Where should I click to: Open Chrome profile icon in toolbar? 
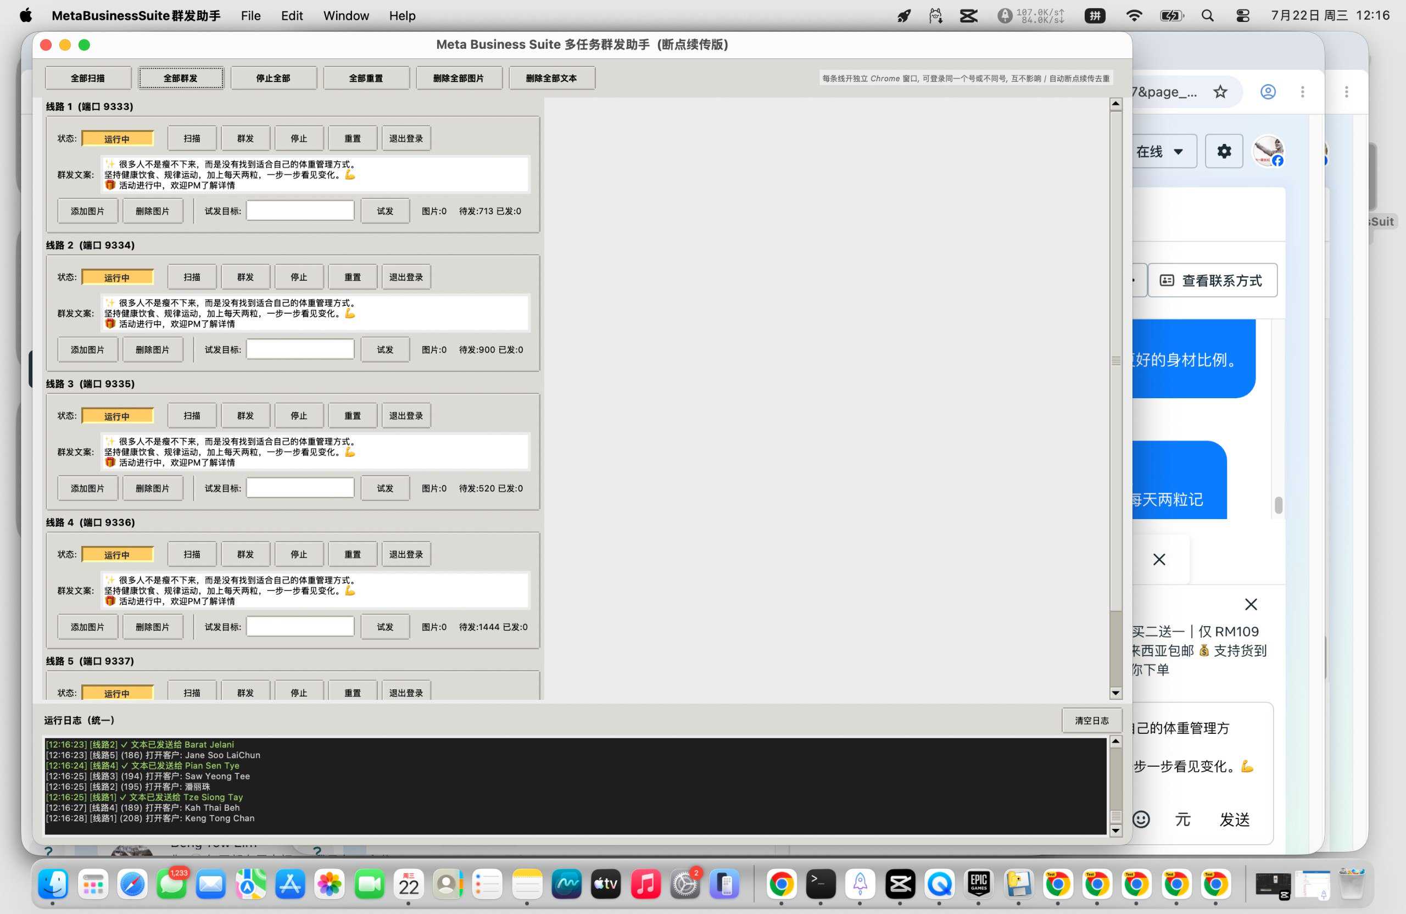(x=1268, y=92)
